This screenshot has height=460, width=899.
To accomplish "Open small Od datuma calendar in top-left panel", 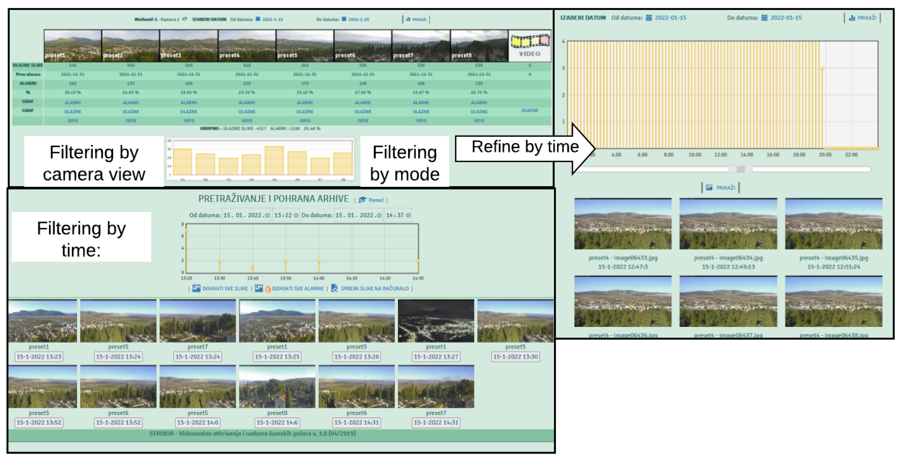I will [258, 19].
